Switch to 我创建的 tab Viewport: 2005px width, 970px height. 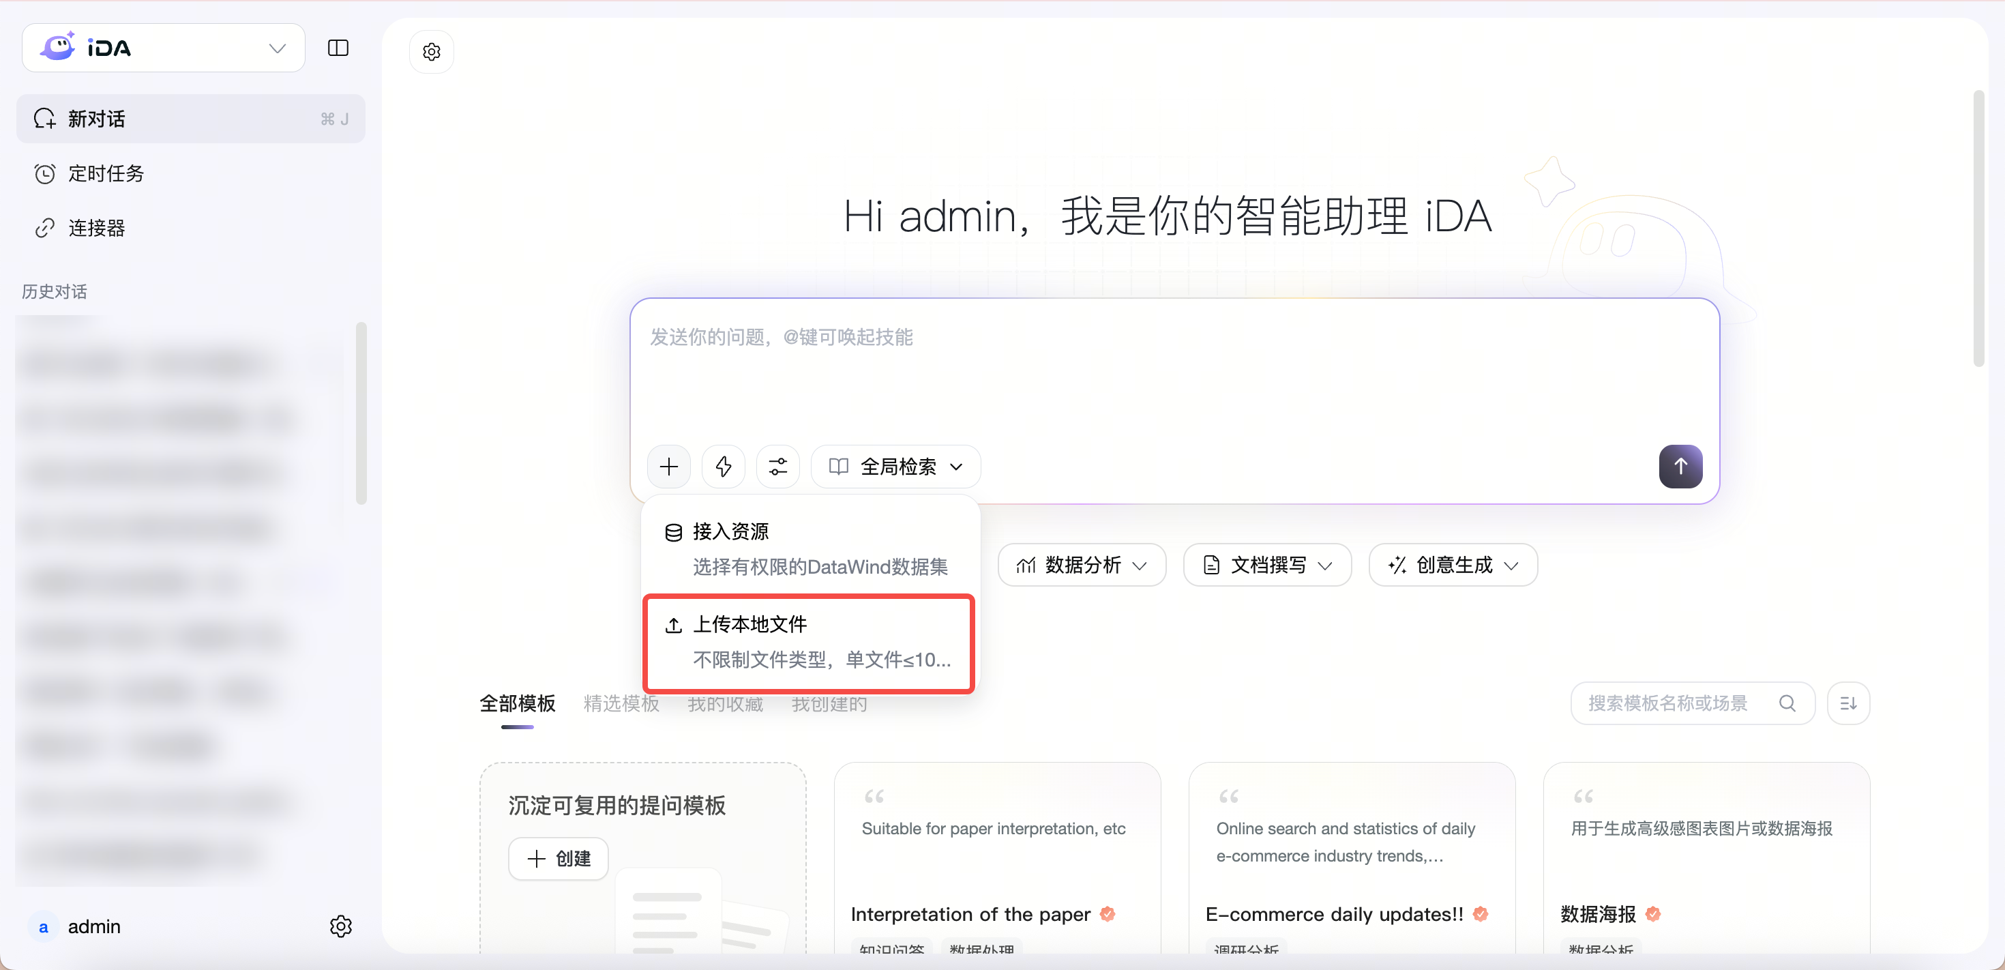click(x=829, y=704)
